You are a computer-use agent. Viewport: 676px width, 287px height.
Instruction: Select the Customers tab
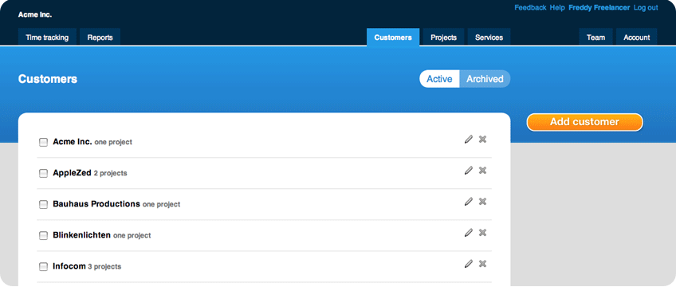point(393,37)
